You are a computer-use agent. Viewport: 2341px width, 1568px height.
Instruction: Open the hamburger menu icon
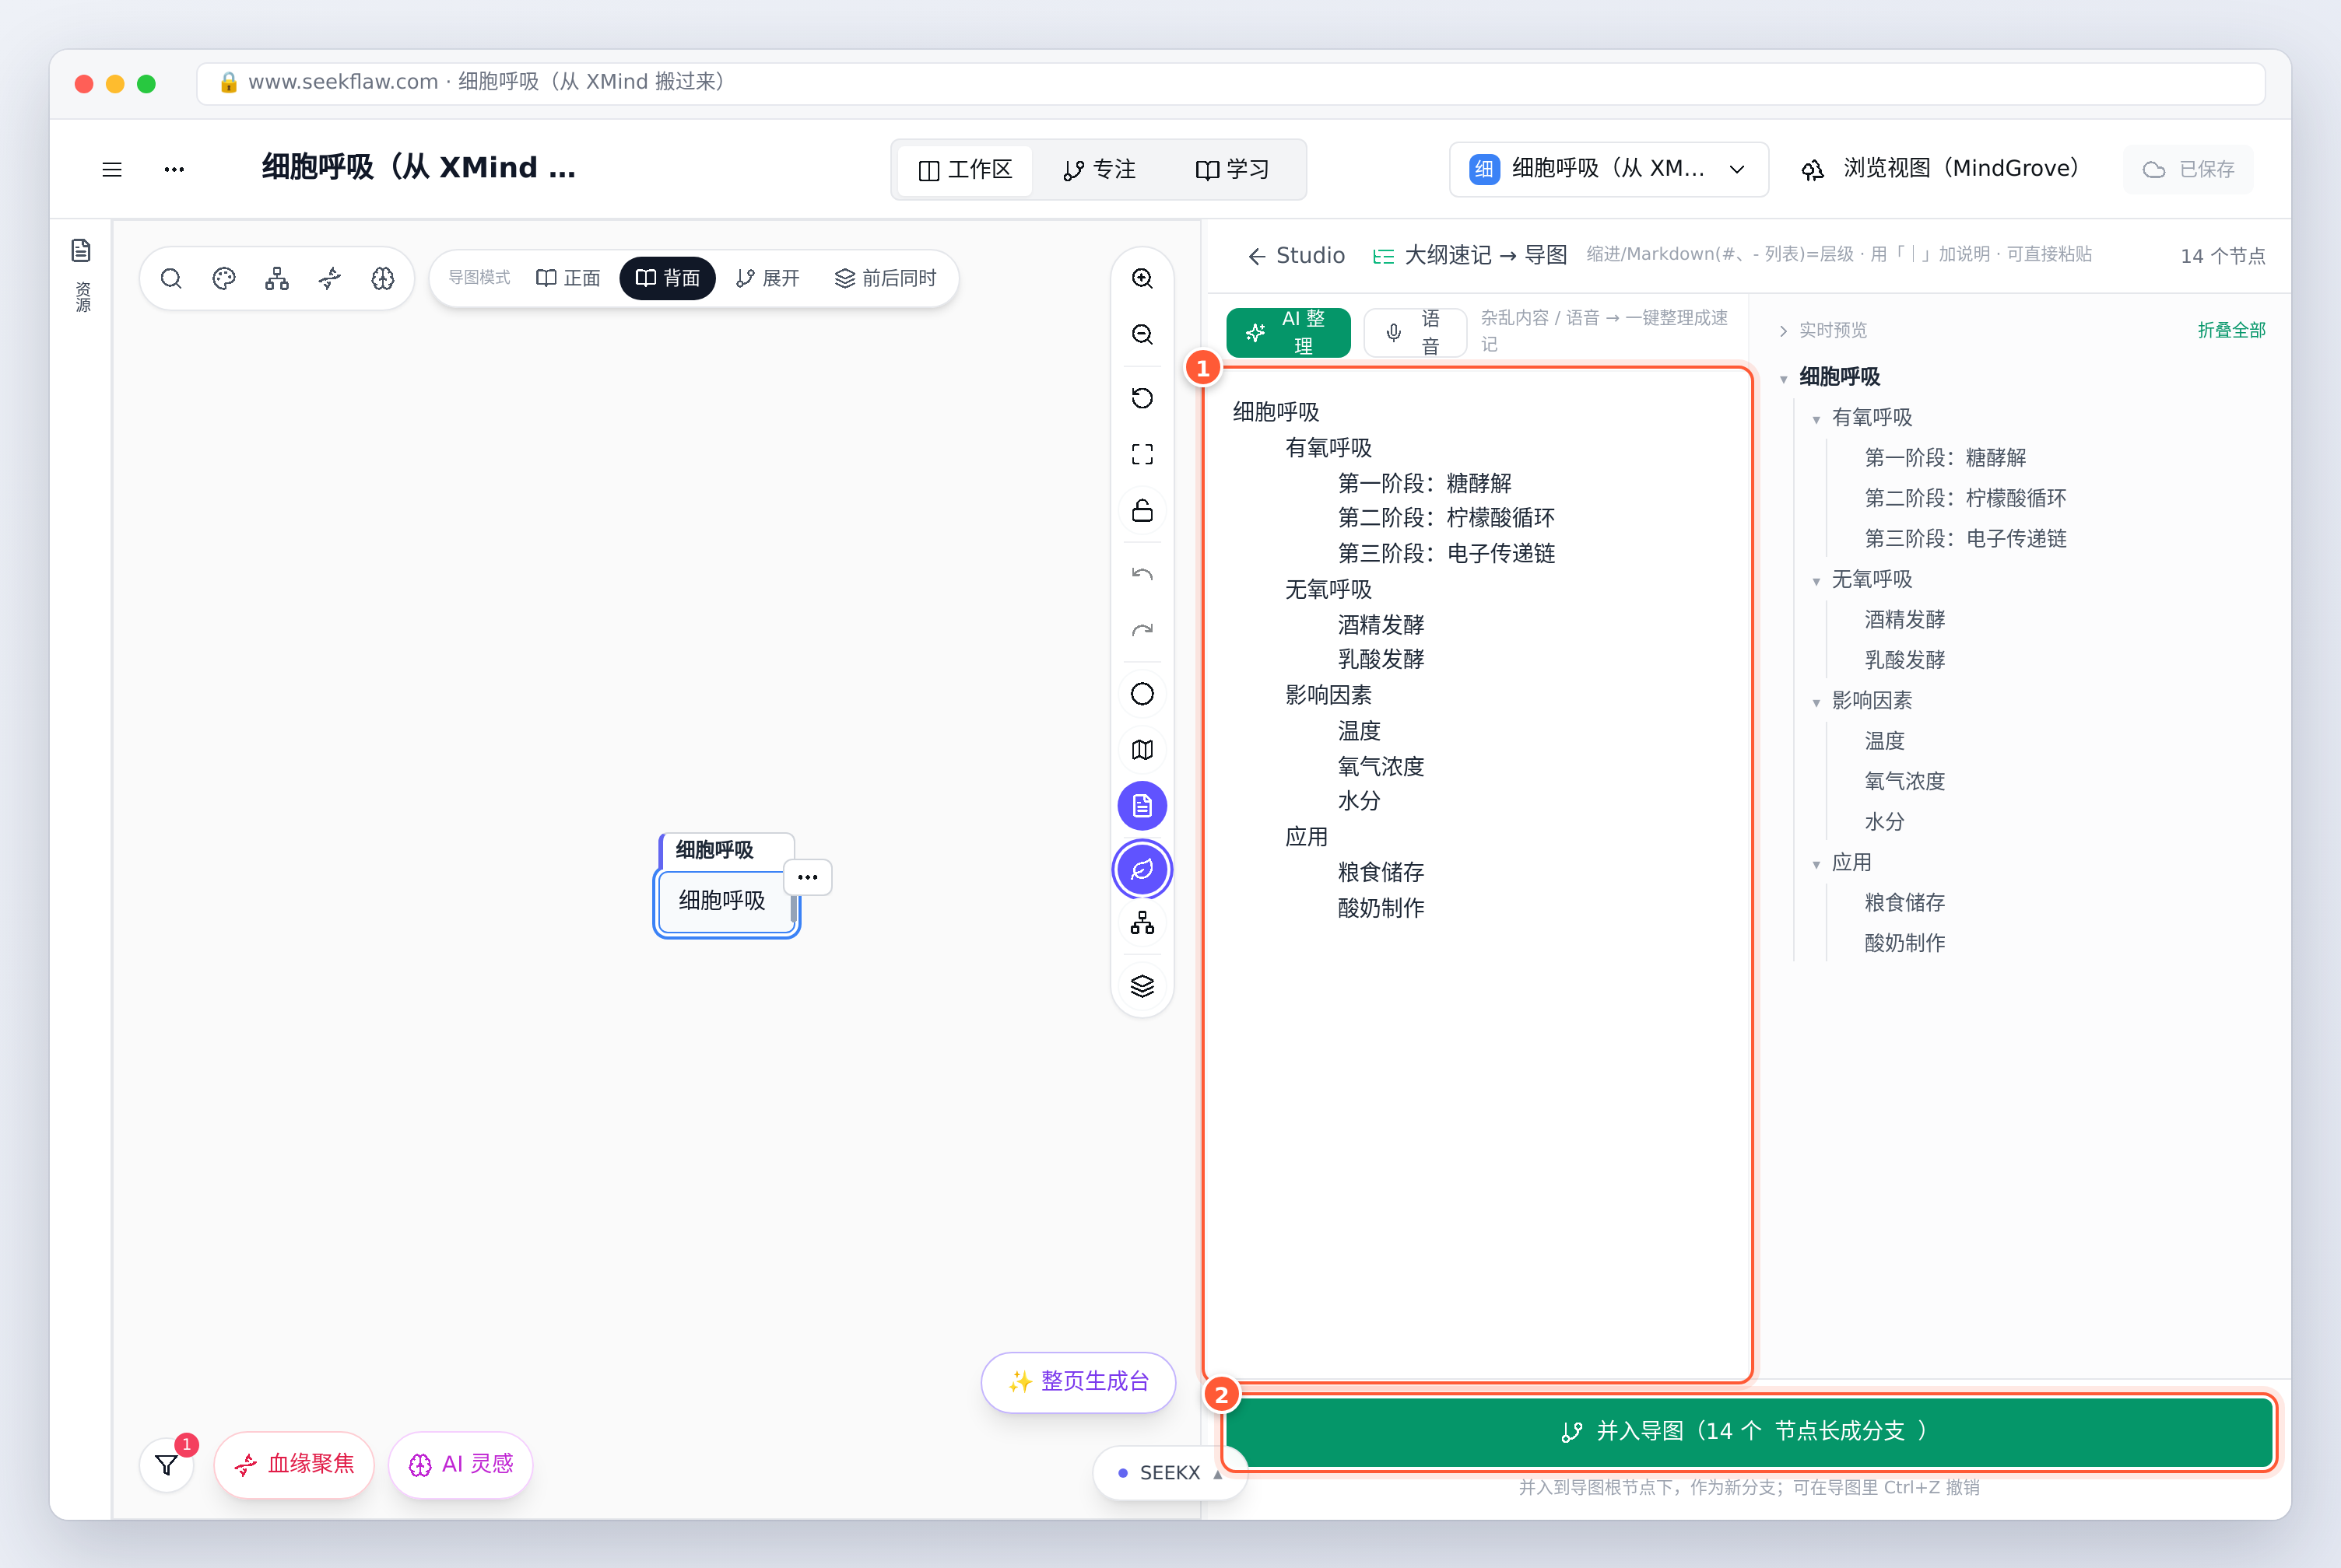click(112, 170)
